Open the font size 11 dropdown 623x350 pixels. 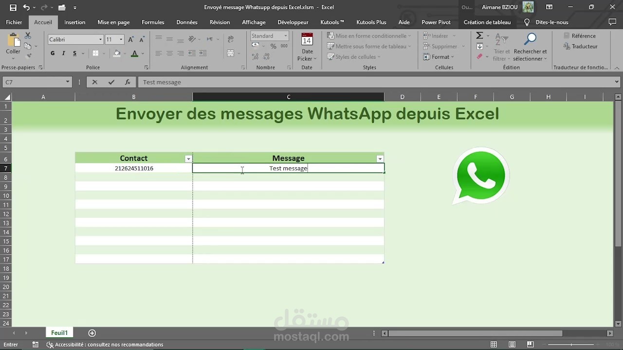tap(121, 39)
